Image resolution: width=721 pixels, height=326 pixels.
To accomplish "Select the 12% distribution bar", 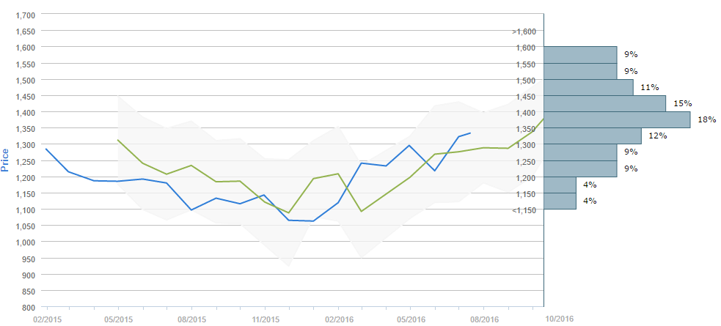I will [x=593, y=136].
